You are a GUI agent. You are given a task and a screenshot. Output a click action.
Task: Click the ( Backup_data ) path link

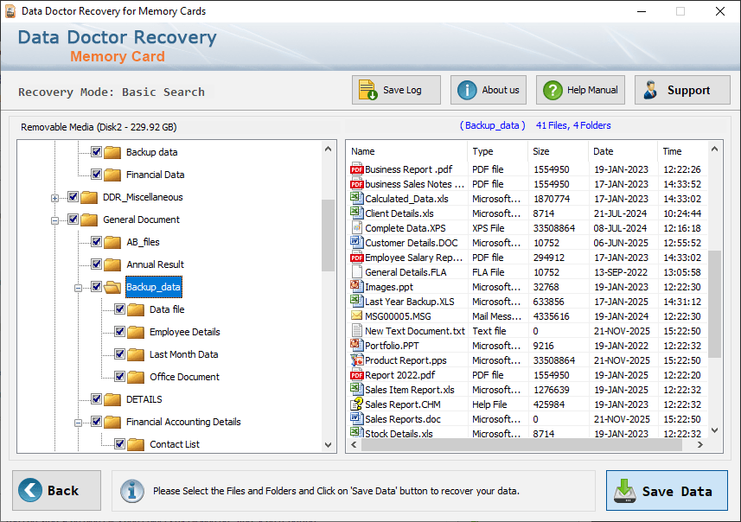[493, 125]
